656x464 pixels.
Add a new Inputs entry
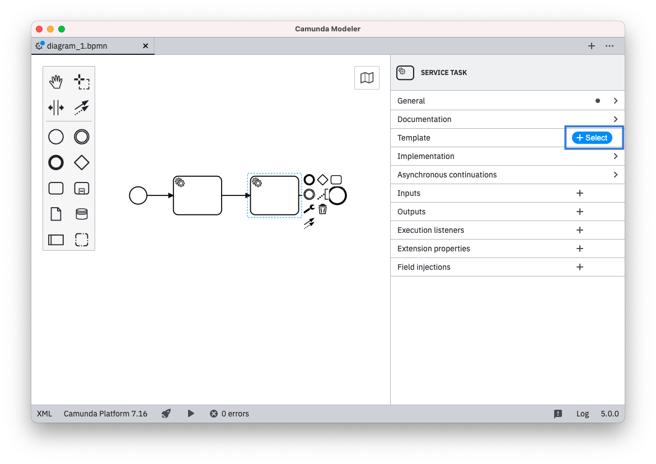pos(580,193)
